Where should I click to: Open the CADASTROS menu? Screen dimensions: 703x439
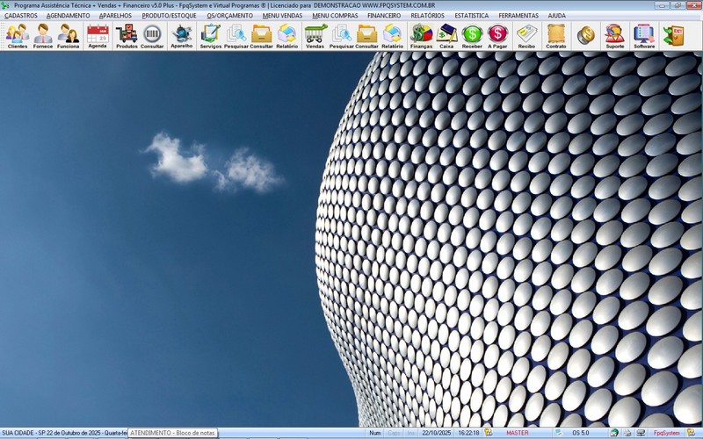[x=21, y=16]
